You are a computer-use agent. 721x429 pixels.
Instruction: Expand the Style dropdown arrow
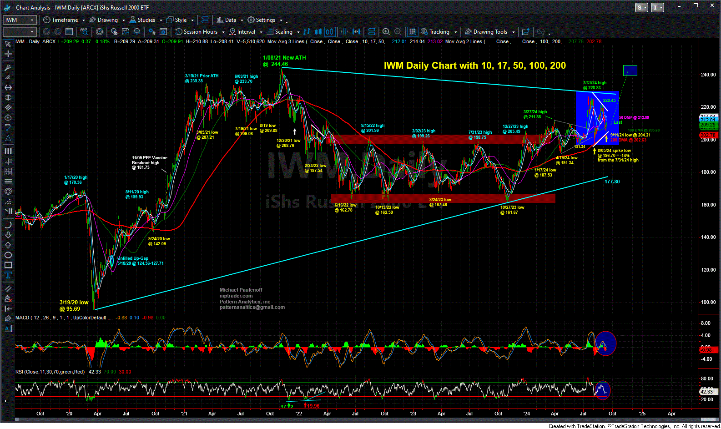[192, 20]
